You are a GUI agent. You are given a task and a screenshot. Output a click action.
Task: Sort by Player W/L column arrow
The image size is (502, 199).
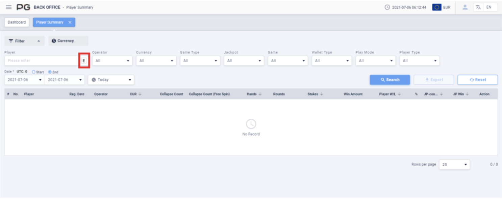click(399, 94)
